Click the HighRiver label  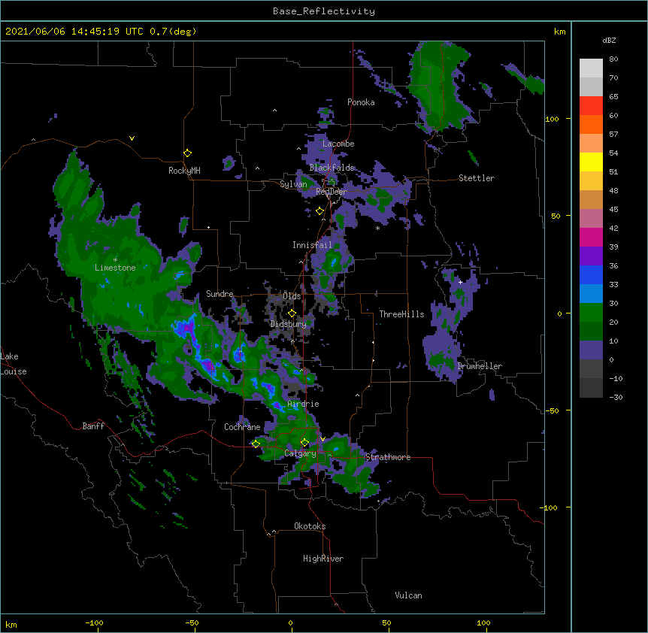tap(323, 559)
